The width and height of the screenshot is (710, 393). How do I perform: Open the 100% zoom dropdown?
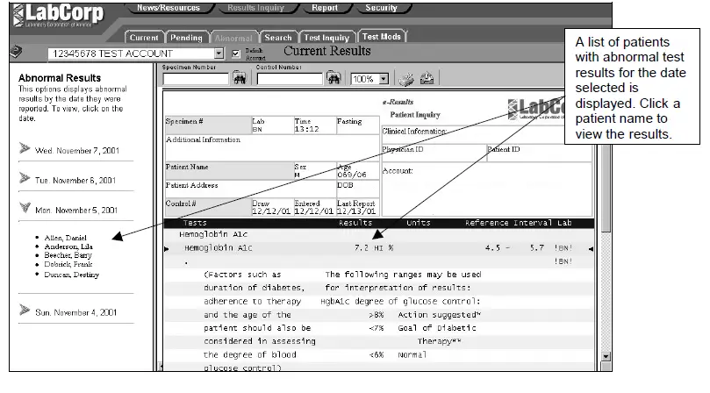[x=384, y=79]
